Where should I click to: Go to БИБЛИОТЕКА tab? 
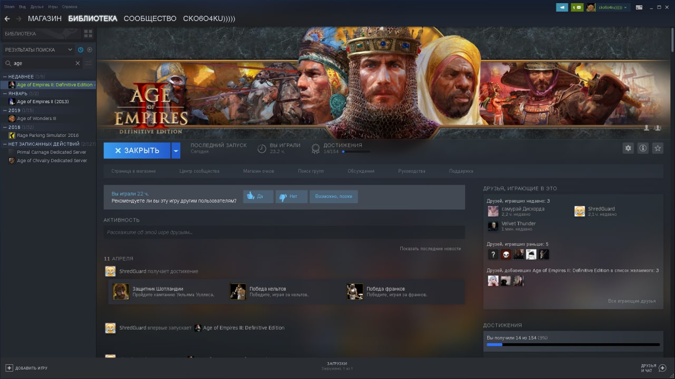93,18
